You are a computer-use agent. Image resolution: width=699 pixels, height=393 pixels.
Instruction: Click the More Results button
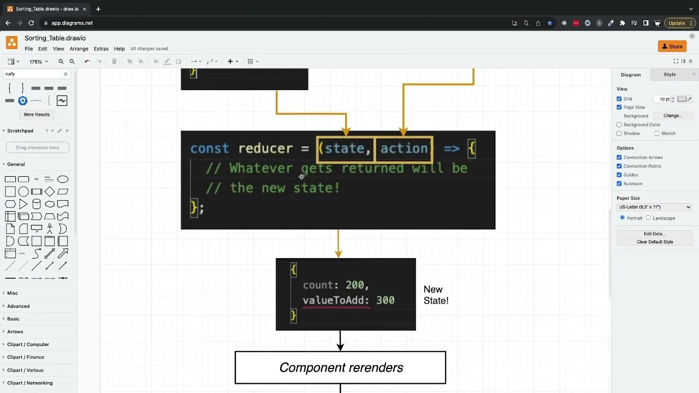(x=37, y=115)
